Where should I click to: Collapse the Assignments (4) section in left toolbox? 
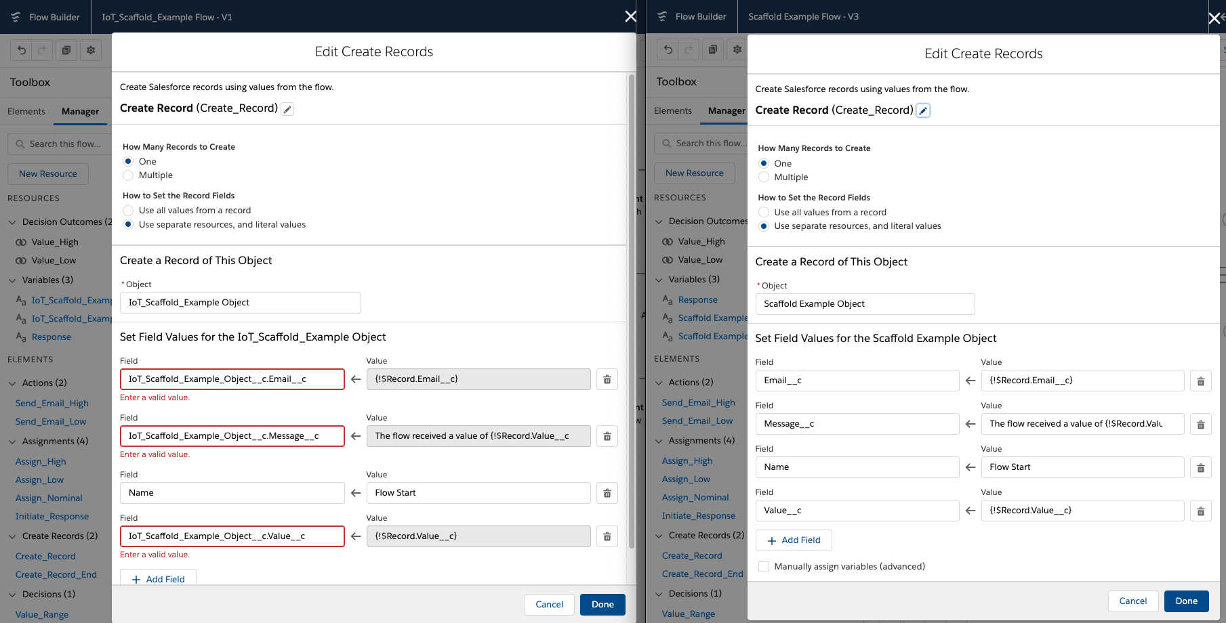pyautogui.click(x=12, y=442)
